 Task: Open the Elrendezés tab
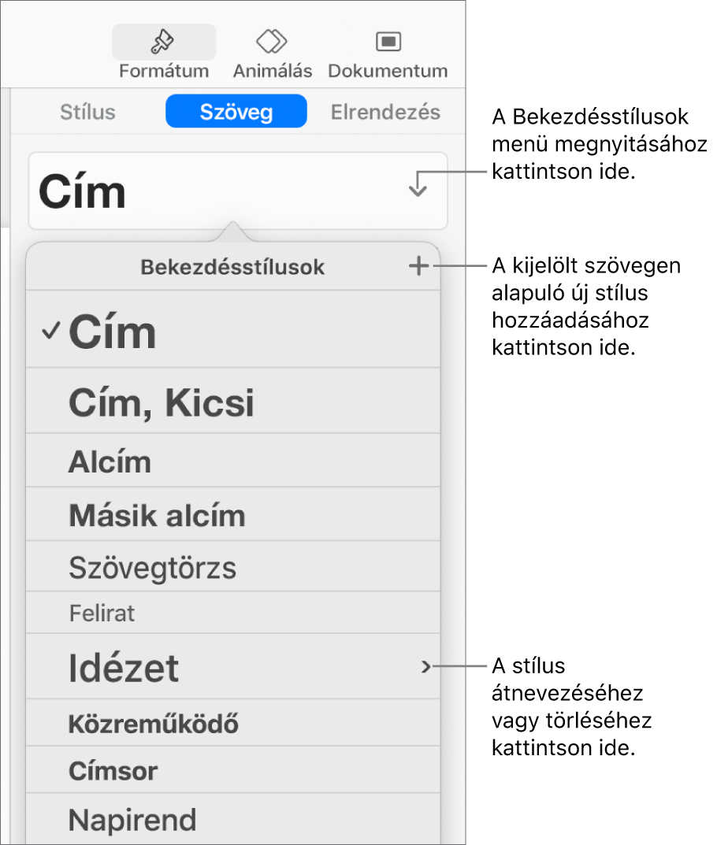(x=385, y=112)
